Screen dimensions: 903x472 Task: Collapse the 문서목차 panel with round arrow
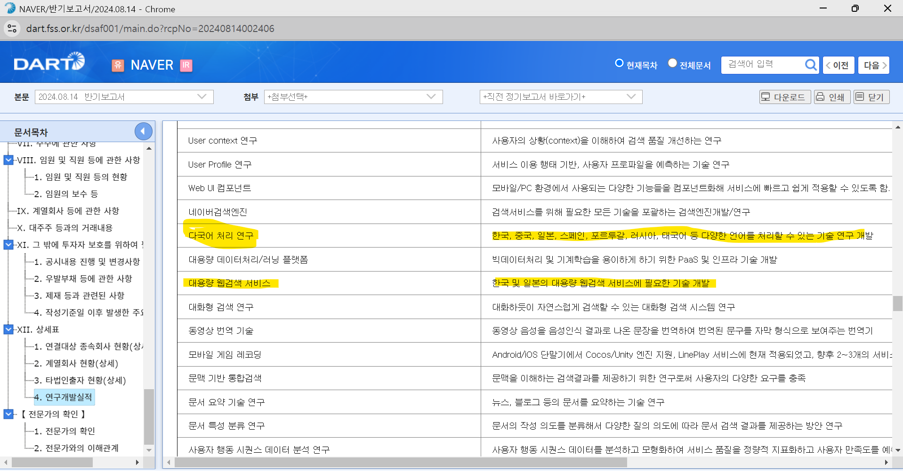pos(143,131)
